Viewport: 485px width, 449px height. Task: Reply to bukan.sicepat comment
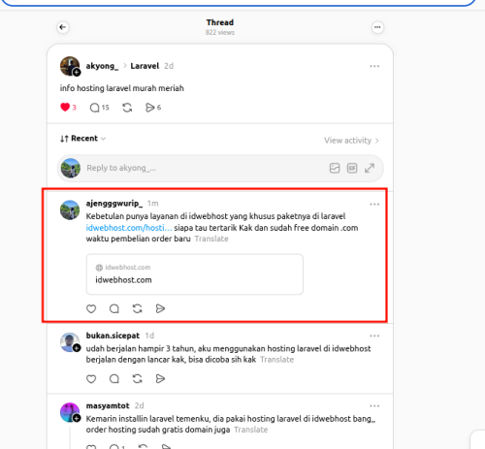click(114, 378)
